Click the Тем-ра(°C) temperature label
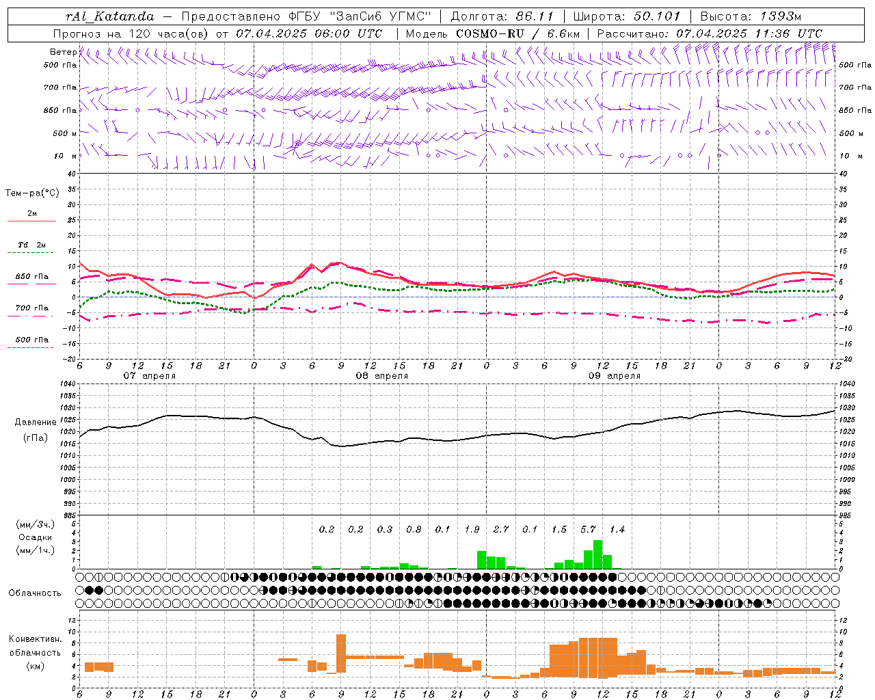Viewport: 875px width, 700px height. pyautogui.click(x=32, y=193)
